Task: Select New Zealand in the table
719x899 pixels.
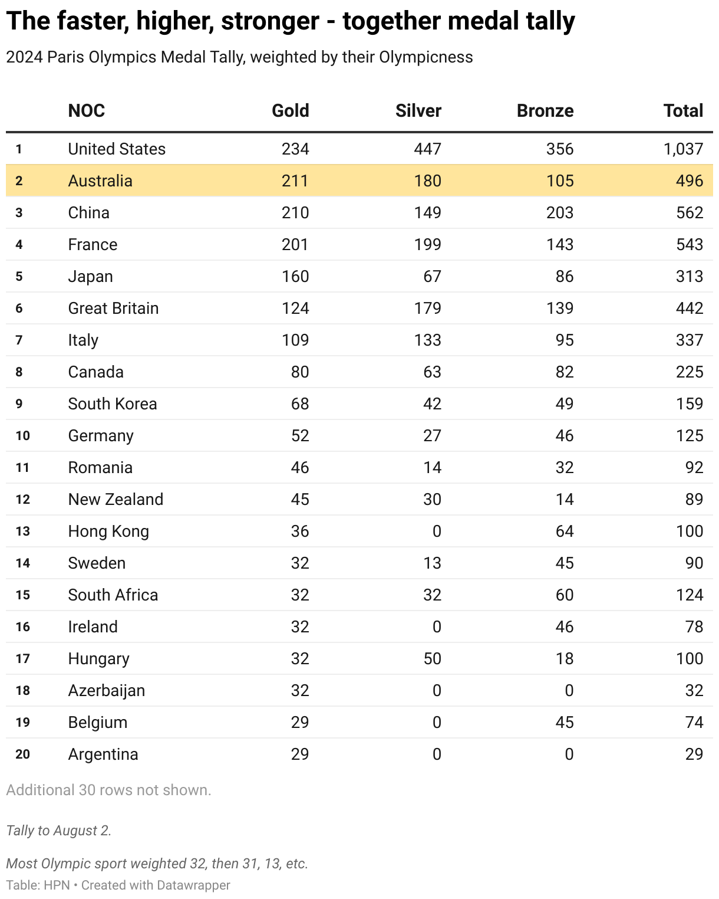Action: 116,500
